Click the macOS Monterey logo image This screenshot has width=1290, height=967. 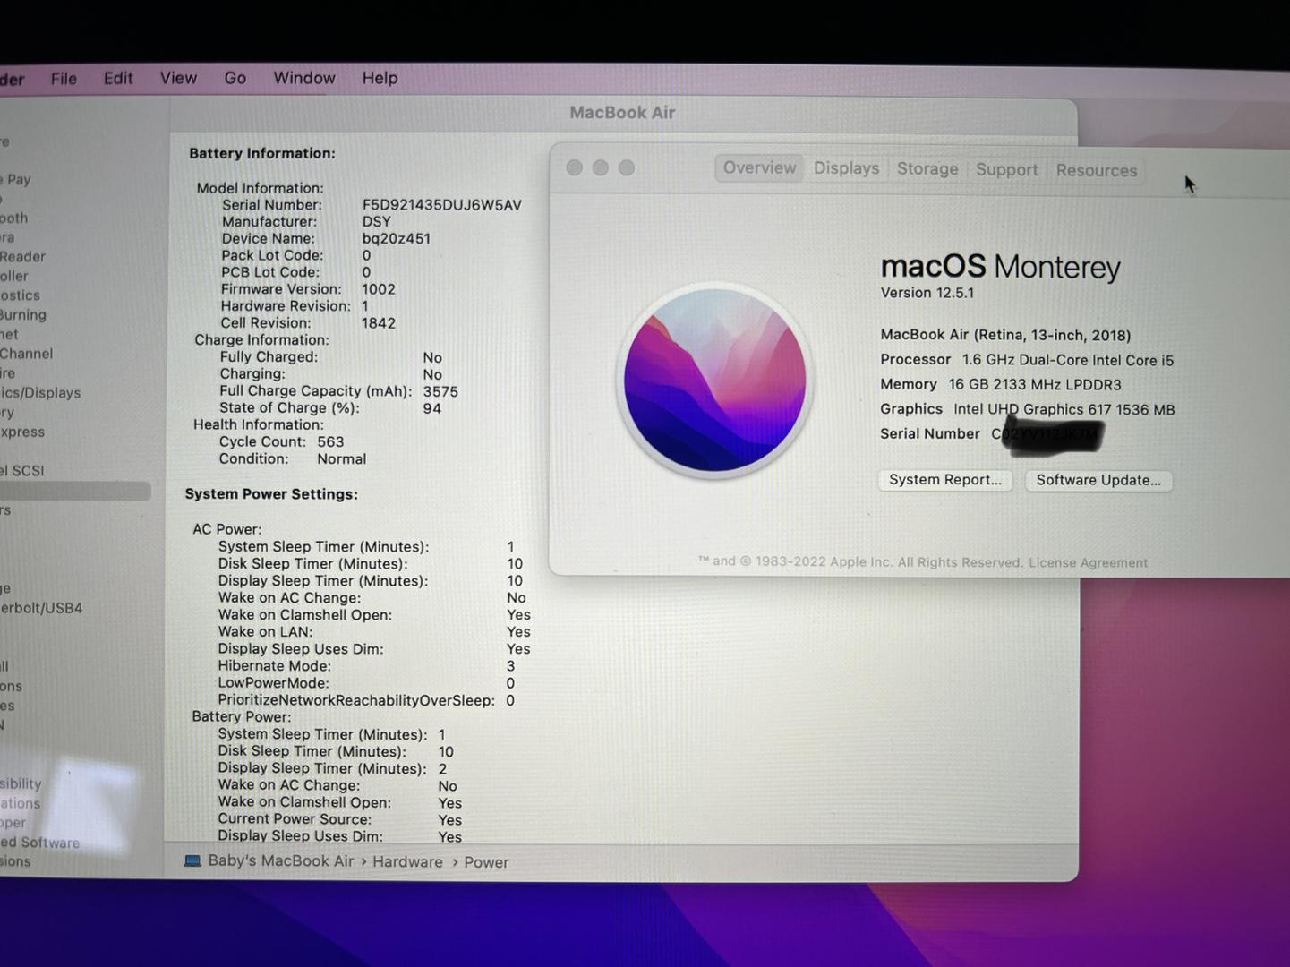pos(714,381)
